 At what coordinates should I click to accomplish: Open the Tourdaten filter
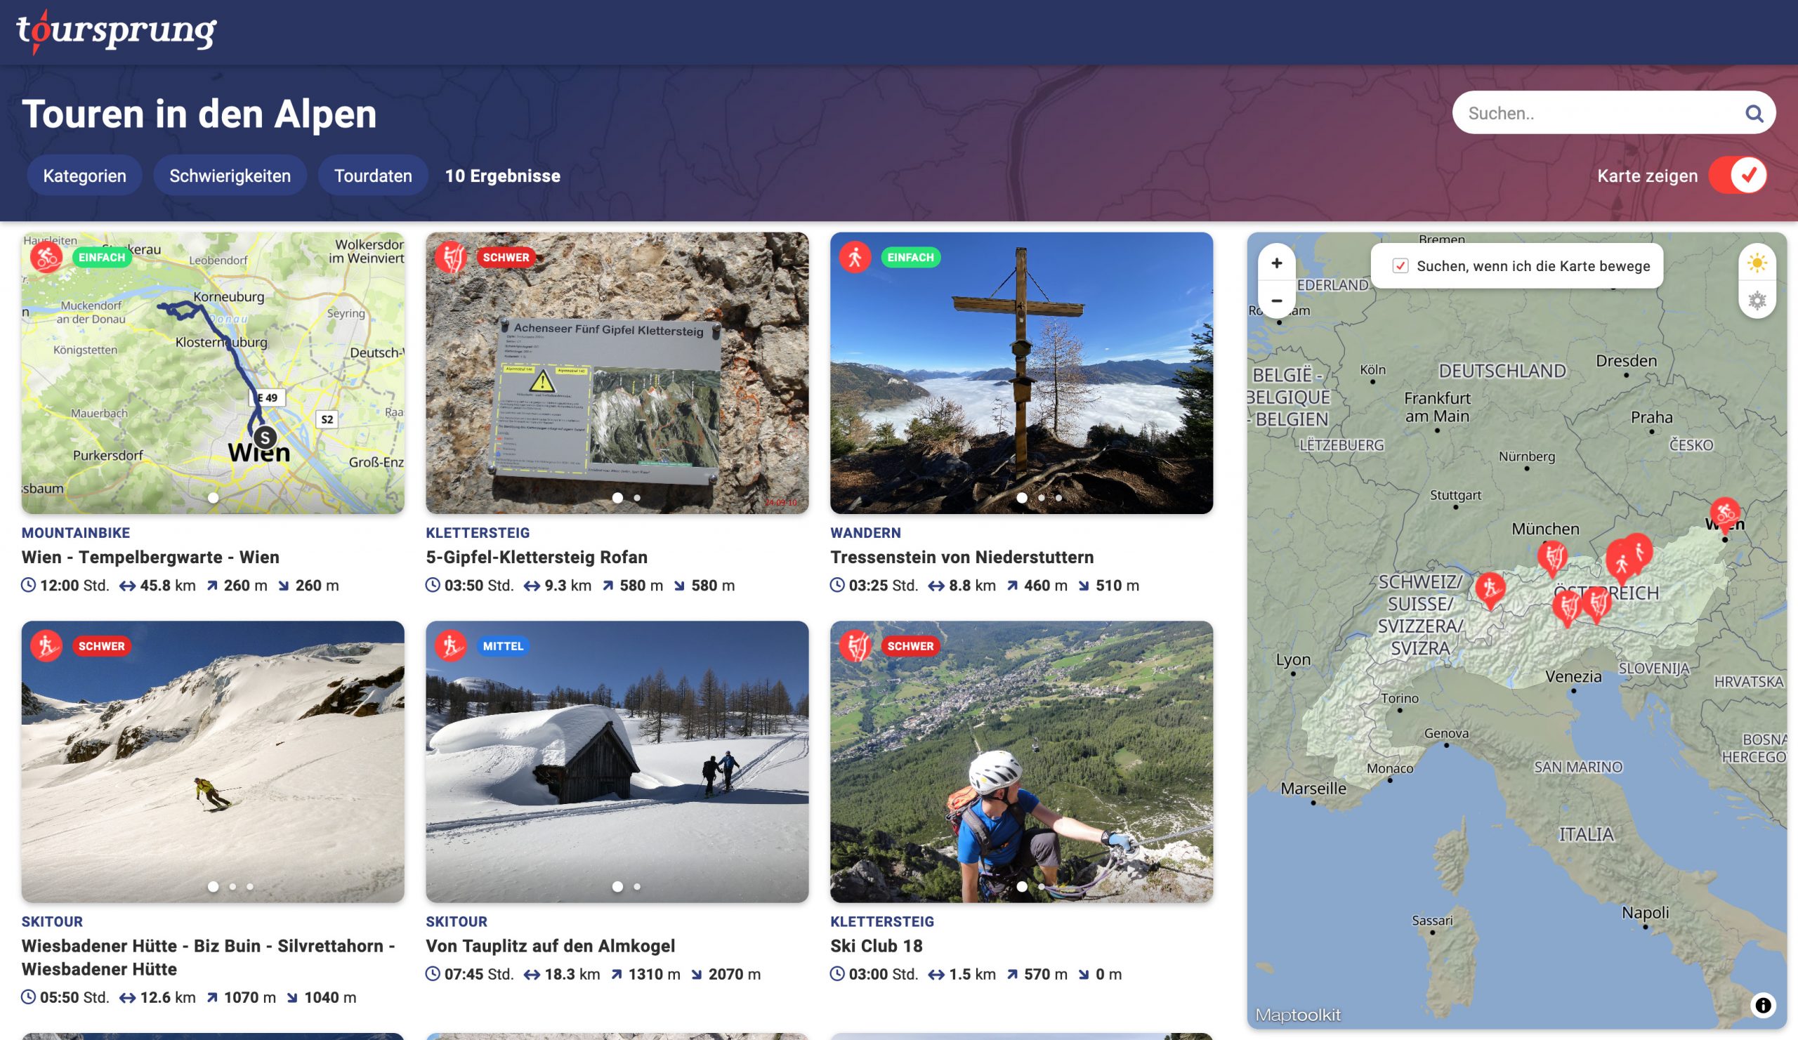372,176
